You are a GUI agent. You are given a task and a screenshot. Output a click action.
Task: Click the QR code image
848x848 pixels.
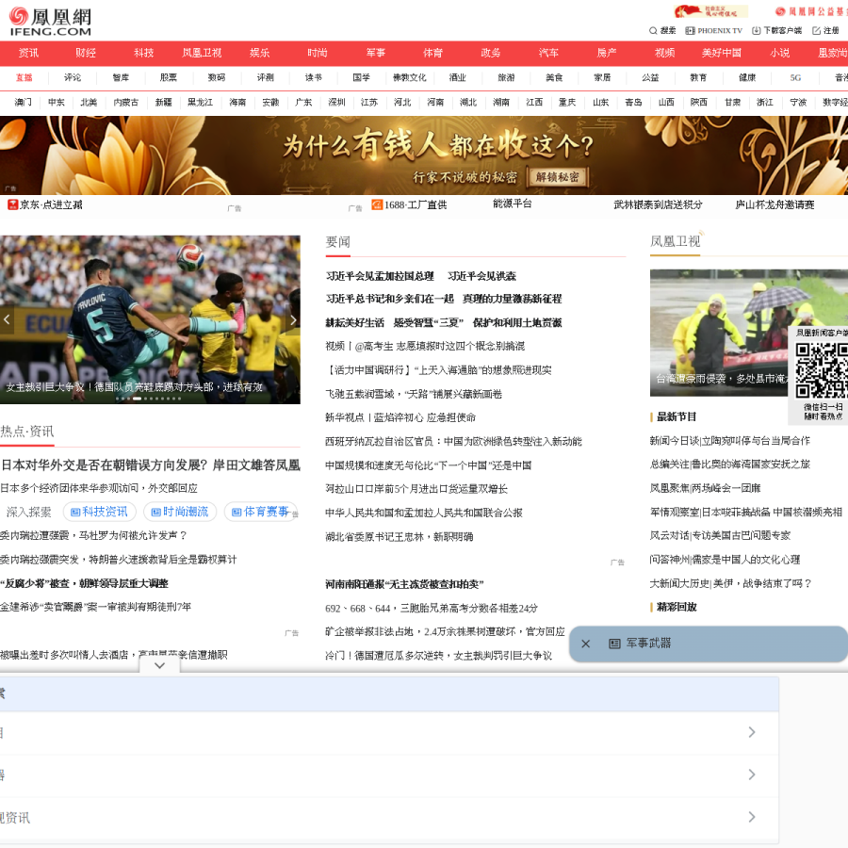(x=822, y=371)
